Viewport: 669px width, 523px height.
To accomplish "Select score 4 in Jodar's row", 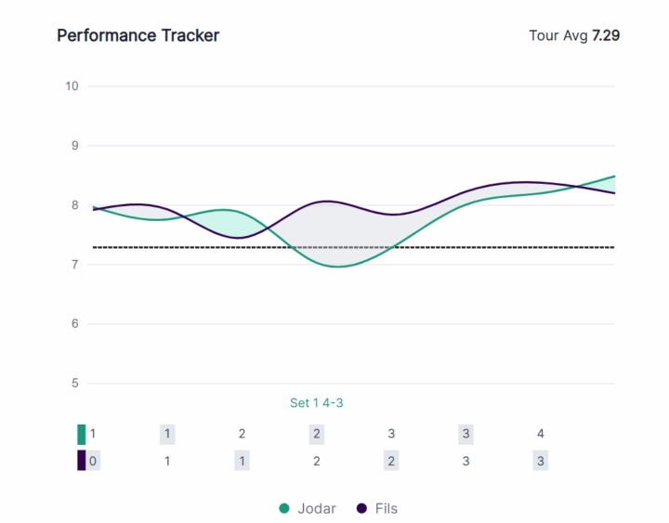I will [541, 434].
